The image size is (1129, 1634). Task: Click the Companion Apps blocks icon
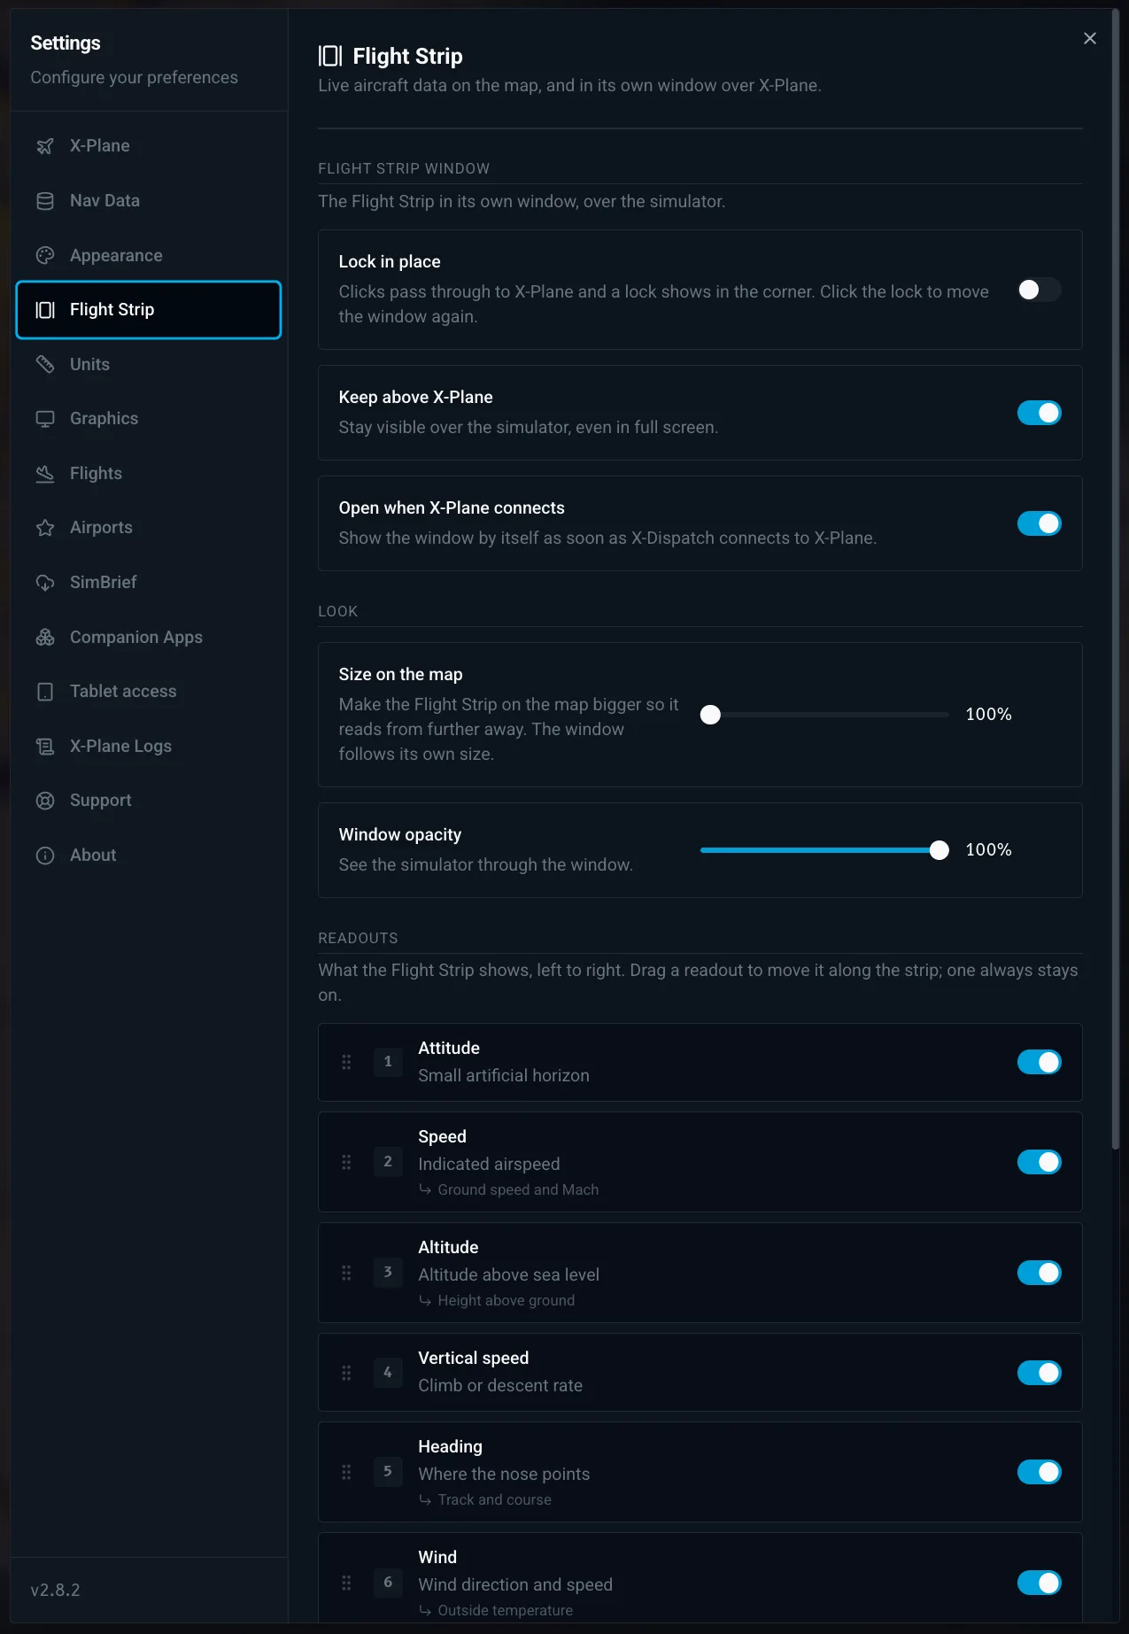(45, 638)
